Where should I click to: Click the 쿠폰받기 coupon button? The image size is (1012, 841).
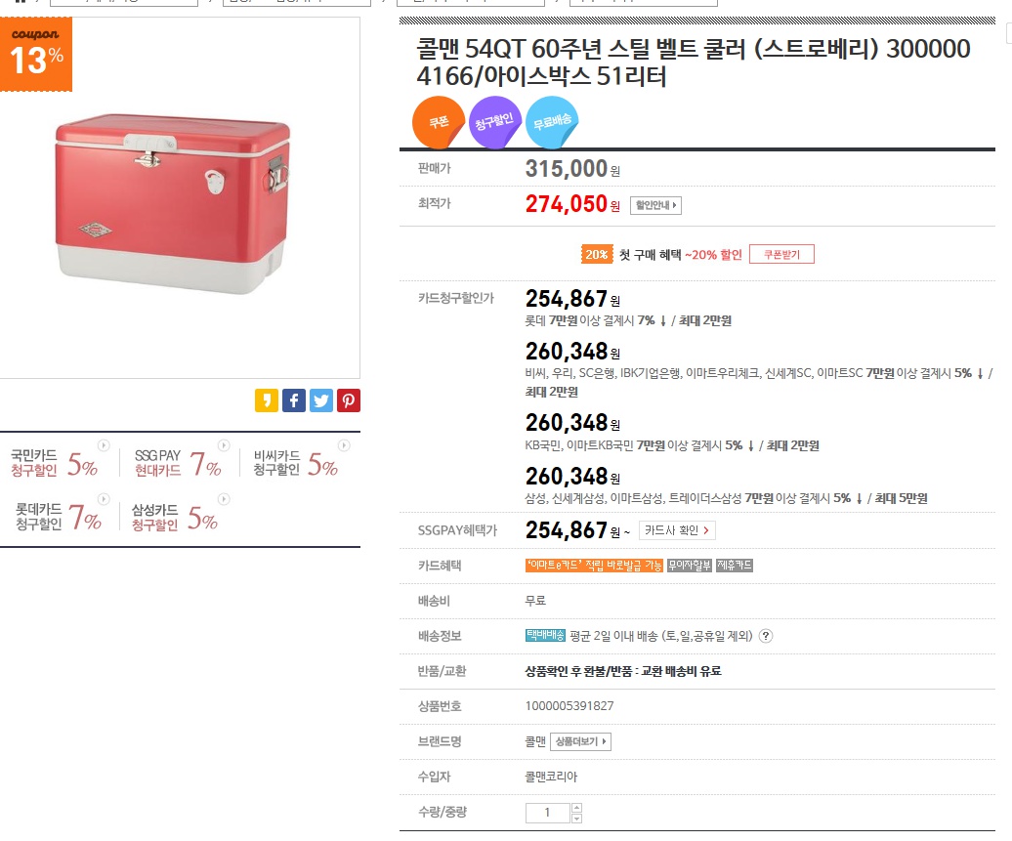781,254
